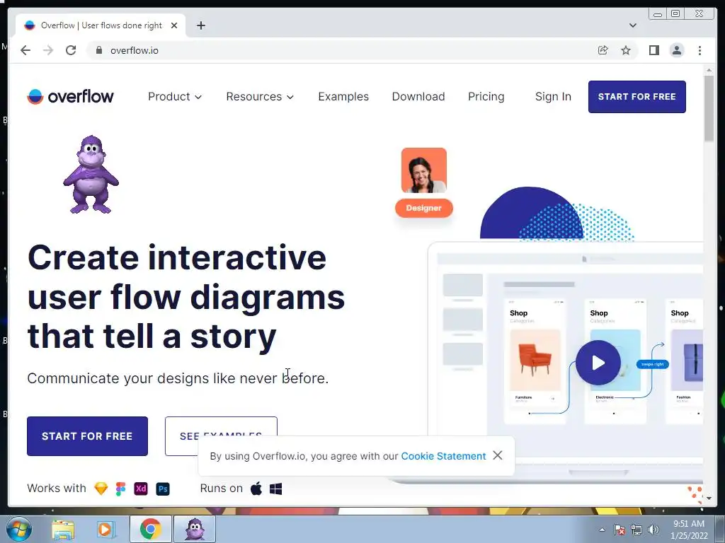Click the network tray icon
This screenshot has height=543, width=725.
click(x=636, y=530)
